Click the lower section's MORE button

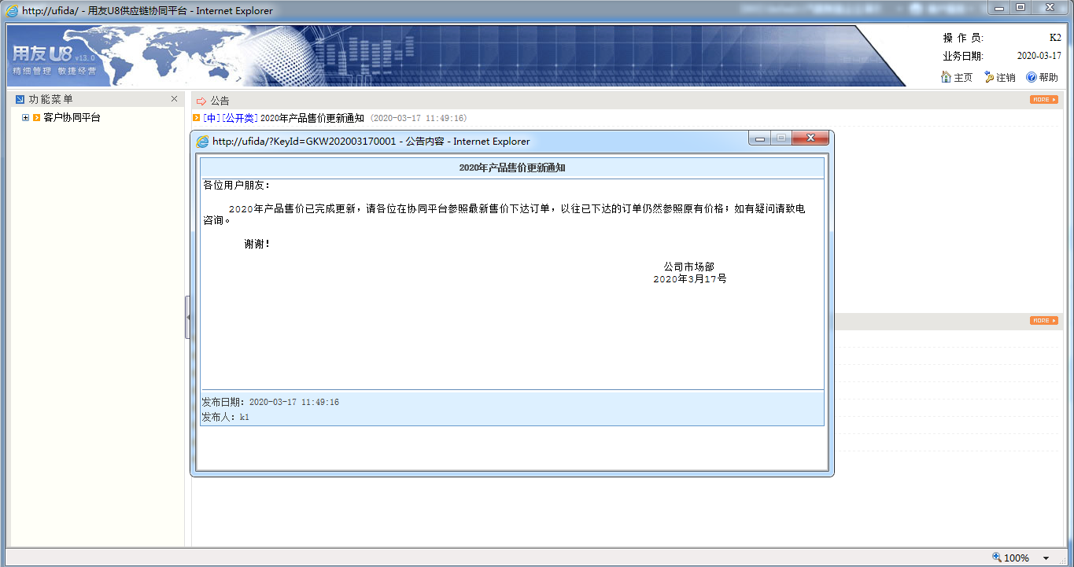point(1043,321)
